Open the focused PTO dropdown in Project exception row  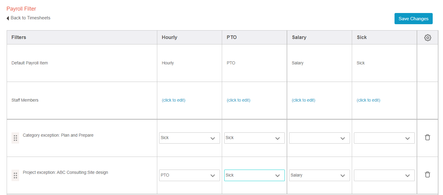(255, 175)
